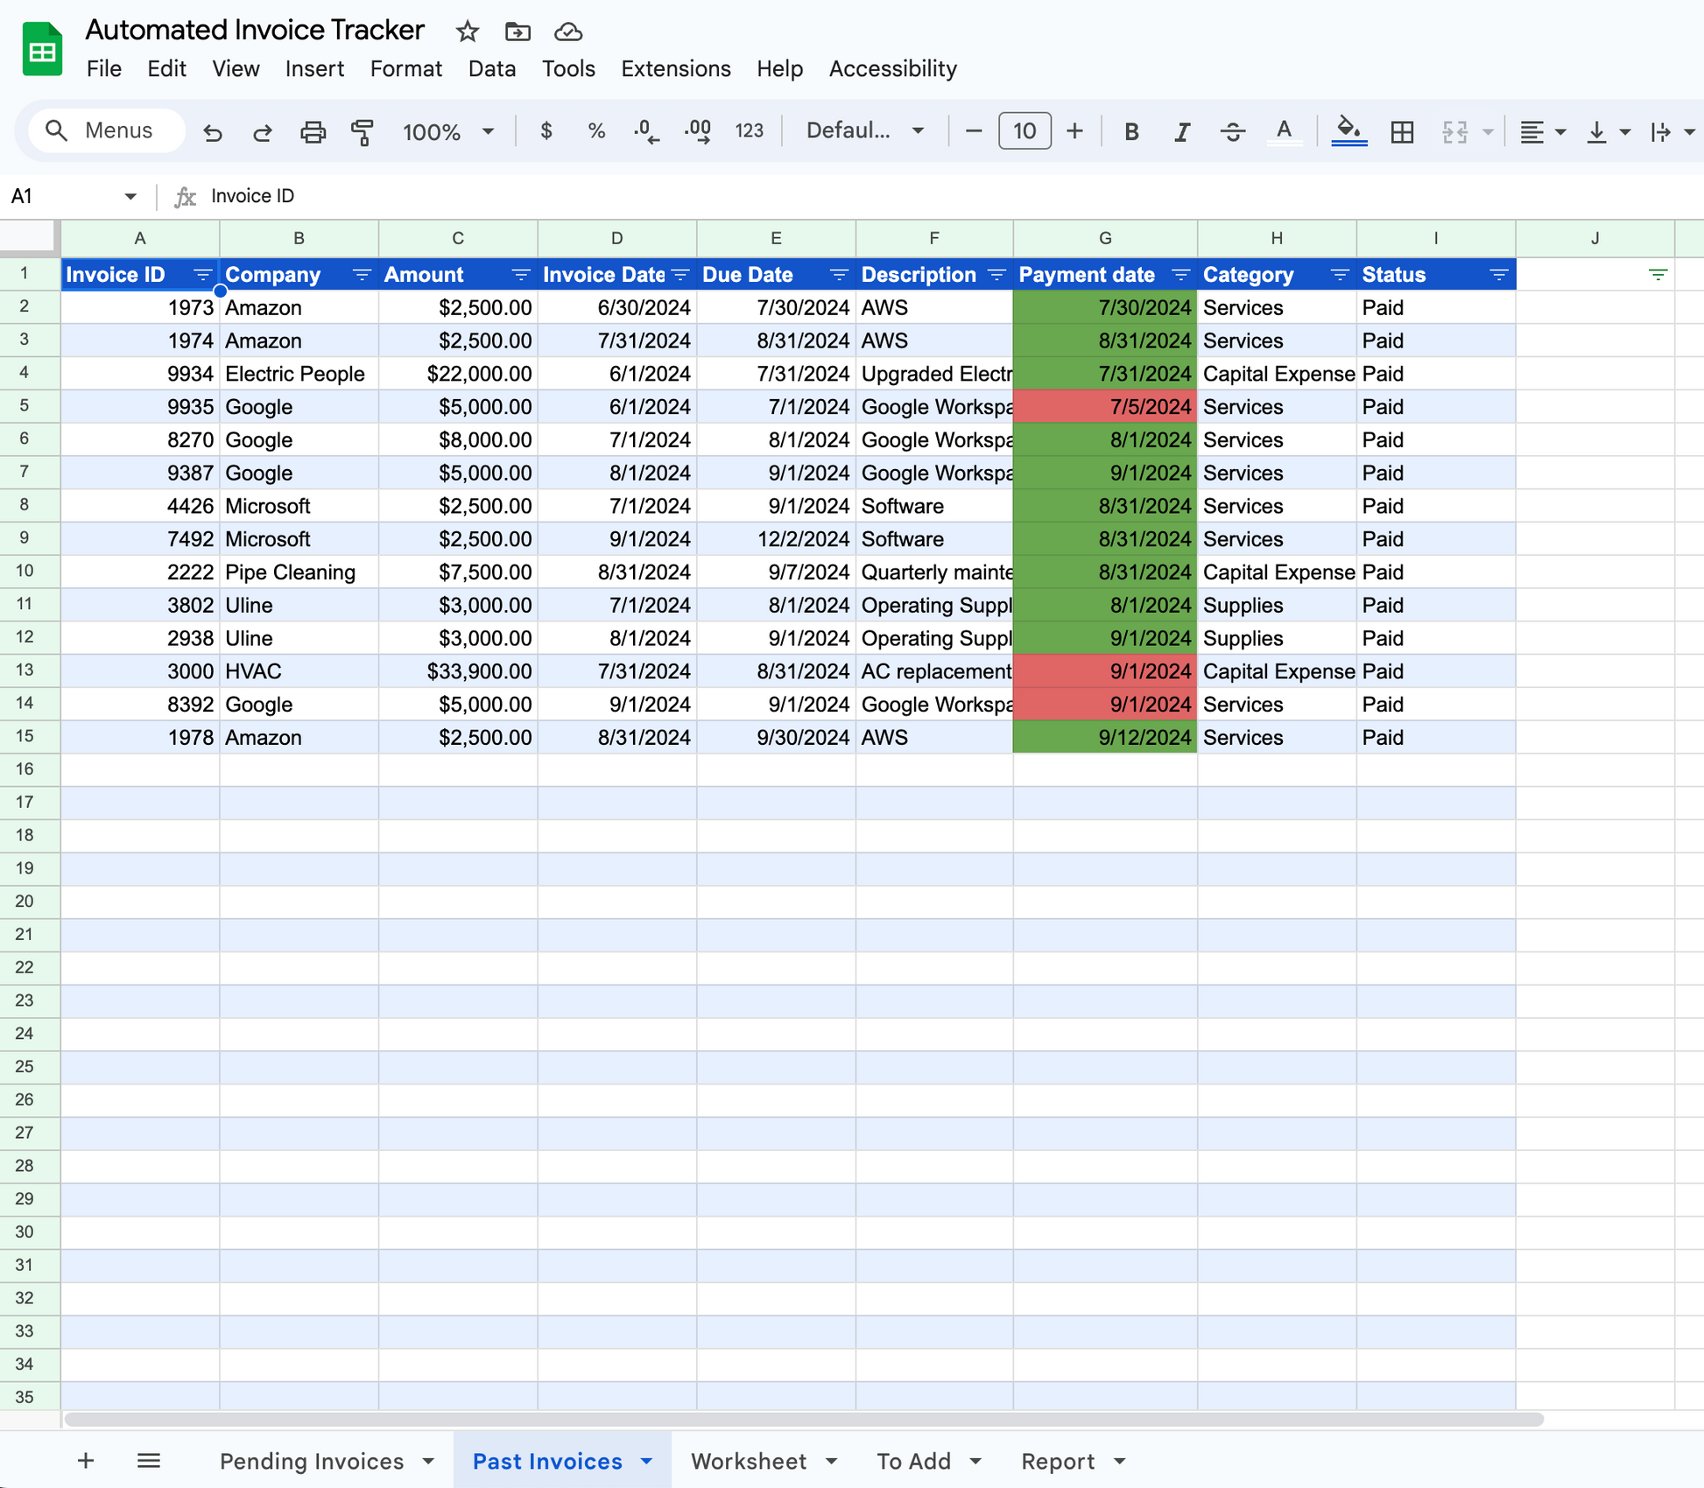This screenshot has width=1704, height=1488.
Task: Open the zoom level dropdown
Action: coord(448,132)
